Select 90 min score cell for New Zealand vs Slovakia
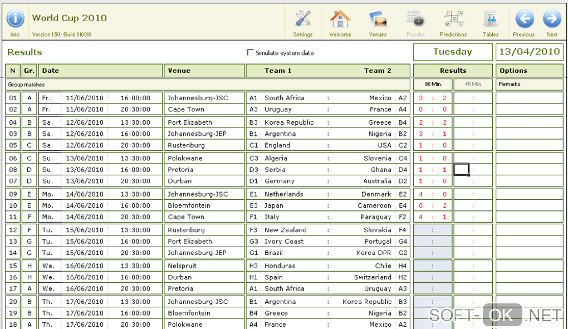 pyautogui.click(x=433, y=230)
